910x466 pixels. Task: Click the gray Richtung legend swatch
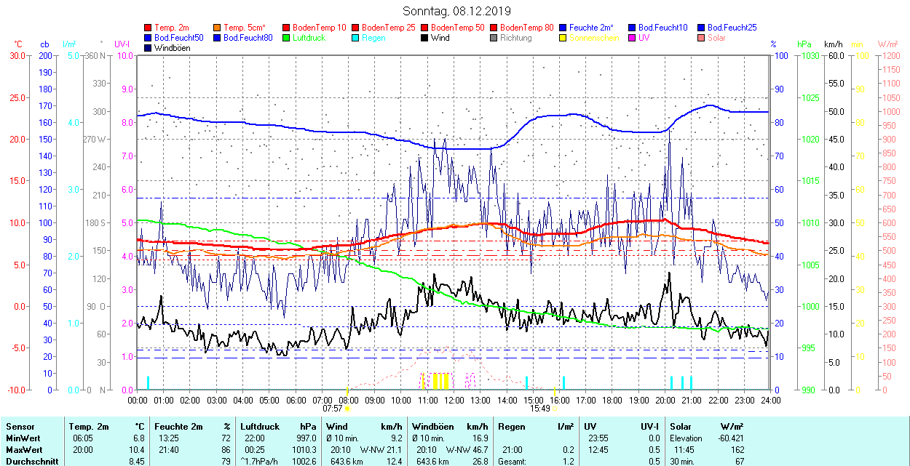point(494,38)
